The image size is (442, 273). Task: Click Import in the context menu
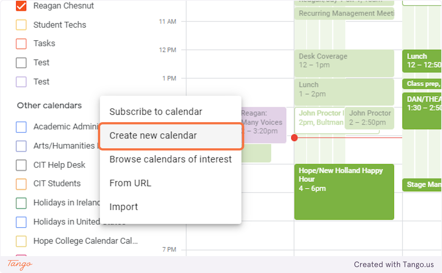click(124, 207)
